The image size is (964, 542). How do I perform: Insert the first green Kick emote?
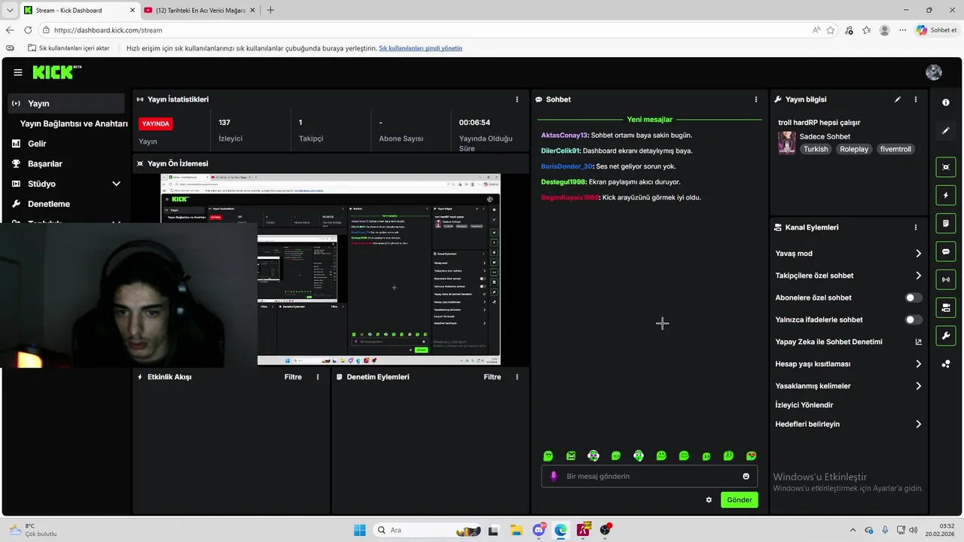click(x=548, y=456)
